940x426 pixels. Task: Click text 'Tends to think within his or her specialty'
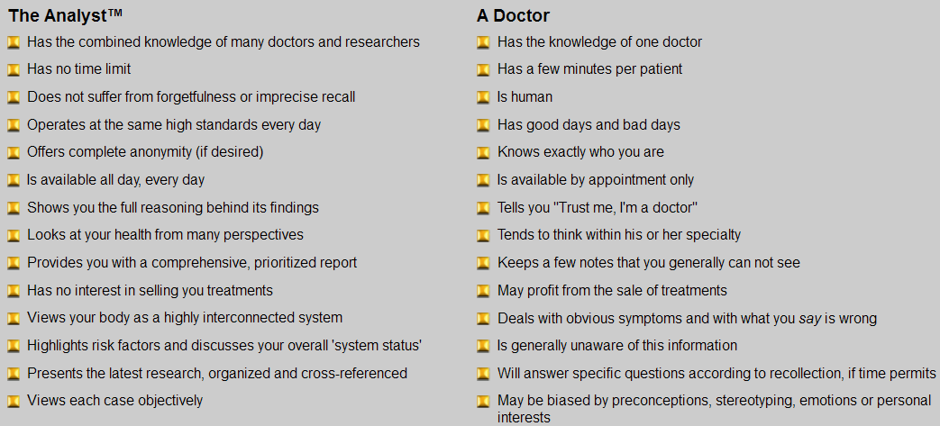point(618,235)
